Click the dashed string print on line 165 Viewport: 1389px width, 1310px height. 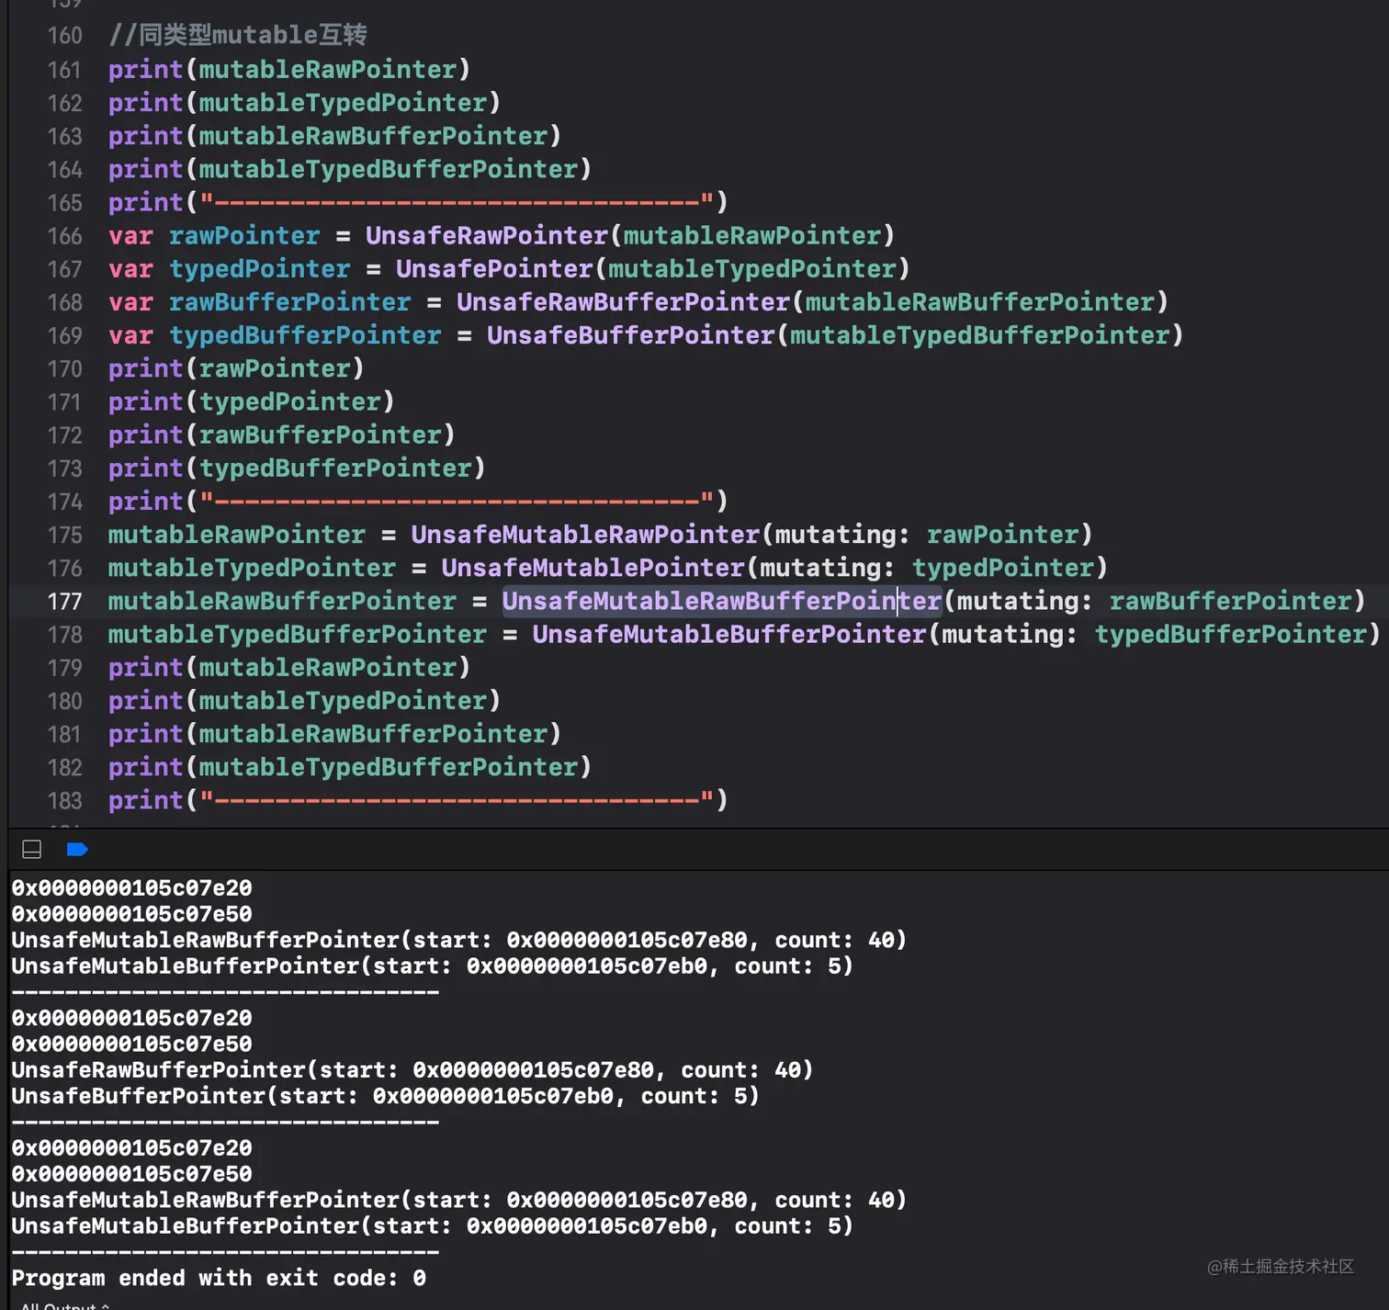point(418,202)
